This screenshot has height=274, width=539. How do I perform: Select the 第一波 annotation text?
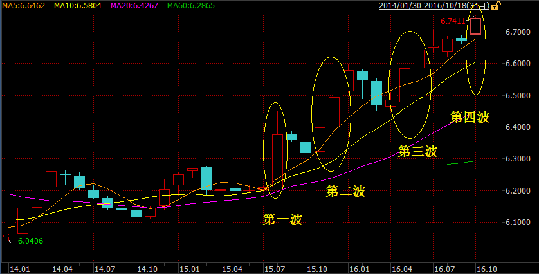[x=282, y=219]
